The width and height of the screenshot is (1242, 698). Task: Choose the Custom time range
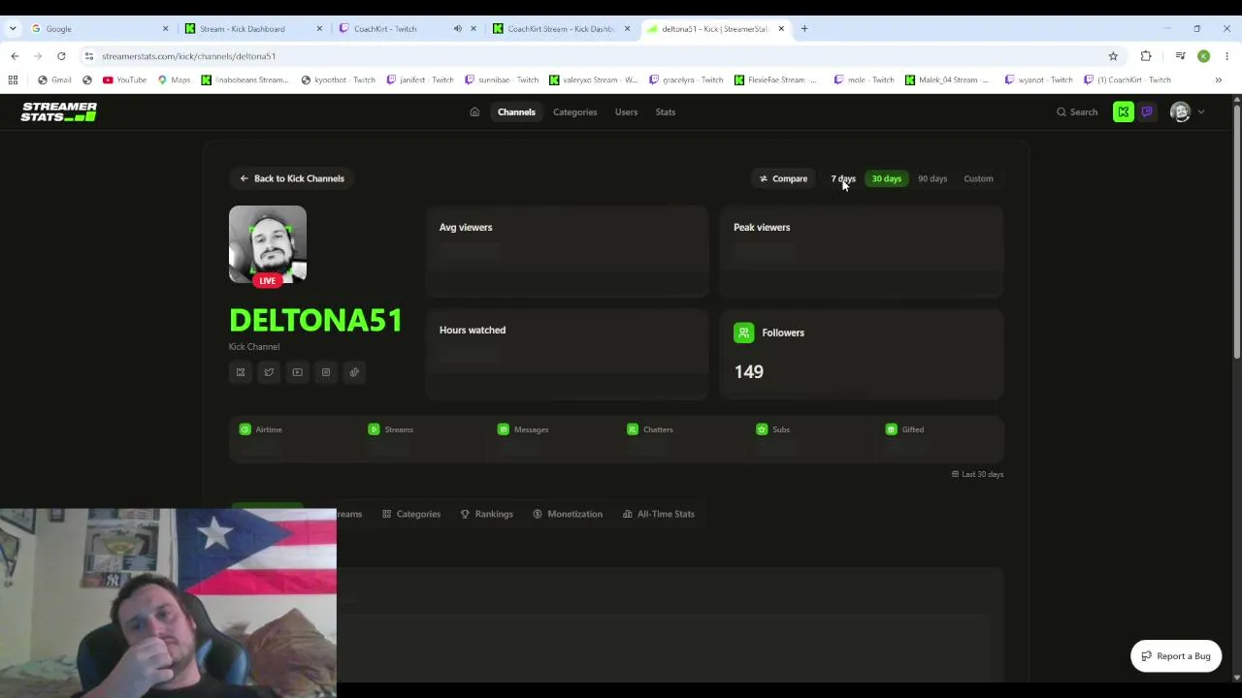pyautogui.click(x=978, y=178)
